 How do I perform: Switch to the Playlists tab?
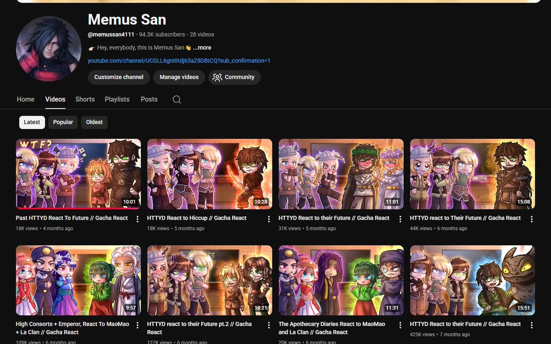(x=117, y=99)
